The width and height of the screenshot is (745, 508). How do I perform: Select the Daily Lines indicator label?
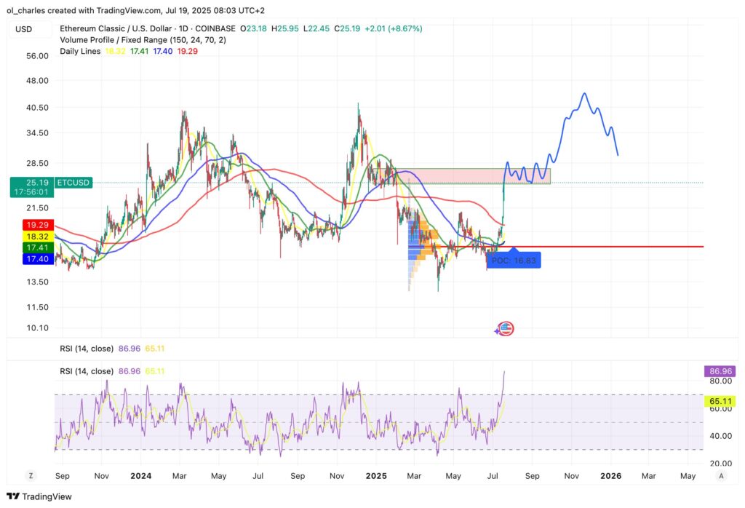(80, 52)
